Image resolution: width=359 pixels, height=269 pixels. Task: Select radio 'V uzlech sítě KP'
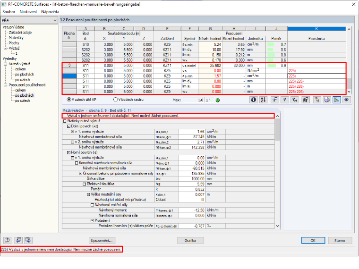pyautogui.click(x=68, y=100)
